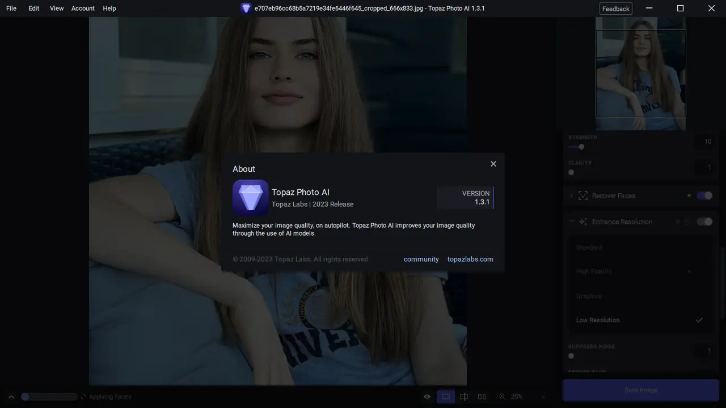This screenshot has width=726, height=408.
Task: Open the 25% zoom level dropdown
Action: [529, 397]
